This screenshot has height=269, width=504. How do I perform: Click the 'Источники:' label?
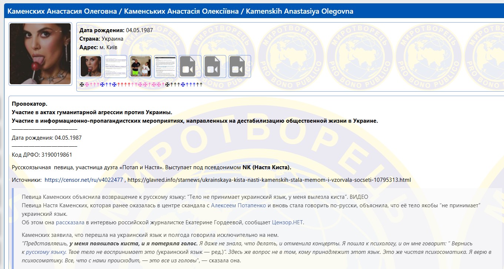coord(27,180)
